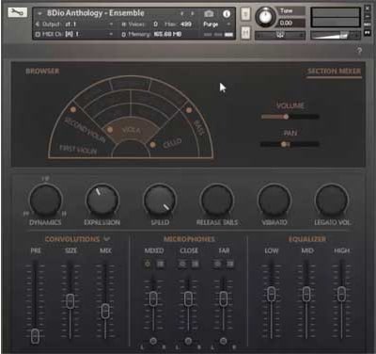Click the Dynamics knob
Viewport: 376px width, 354px height.
(46, 201)
